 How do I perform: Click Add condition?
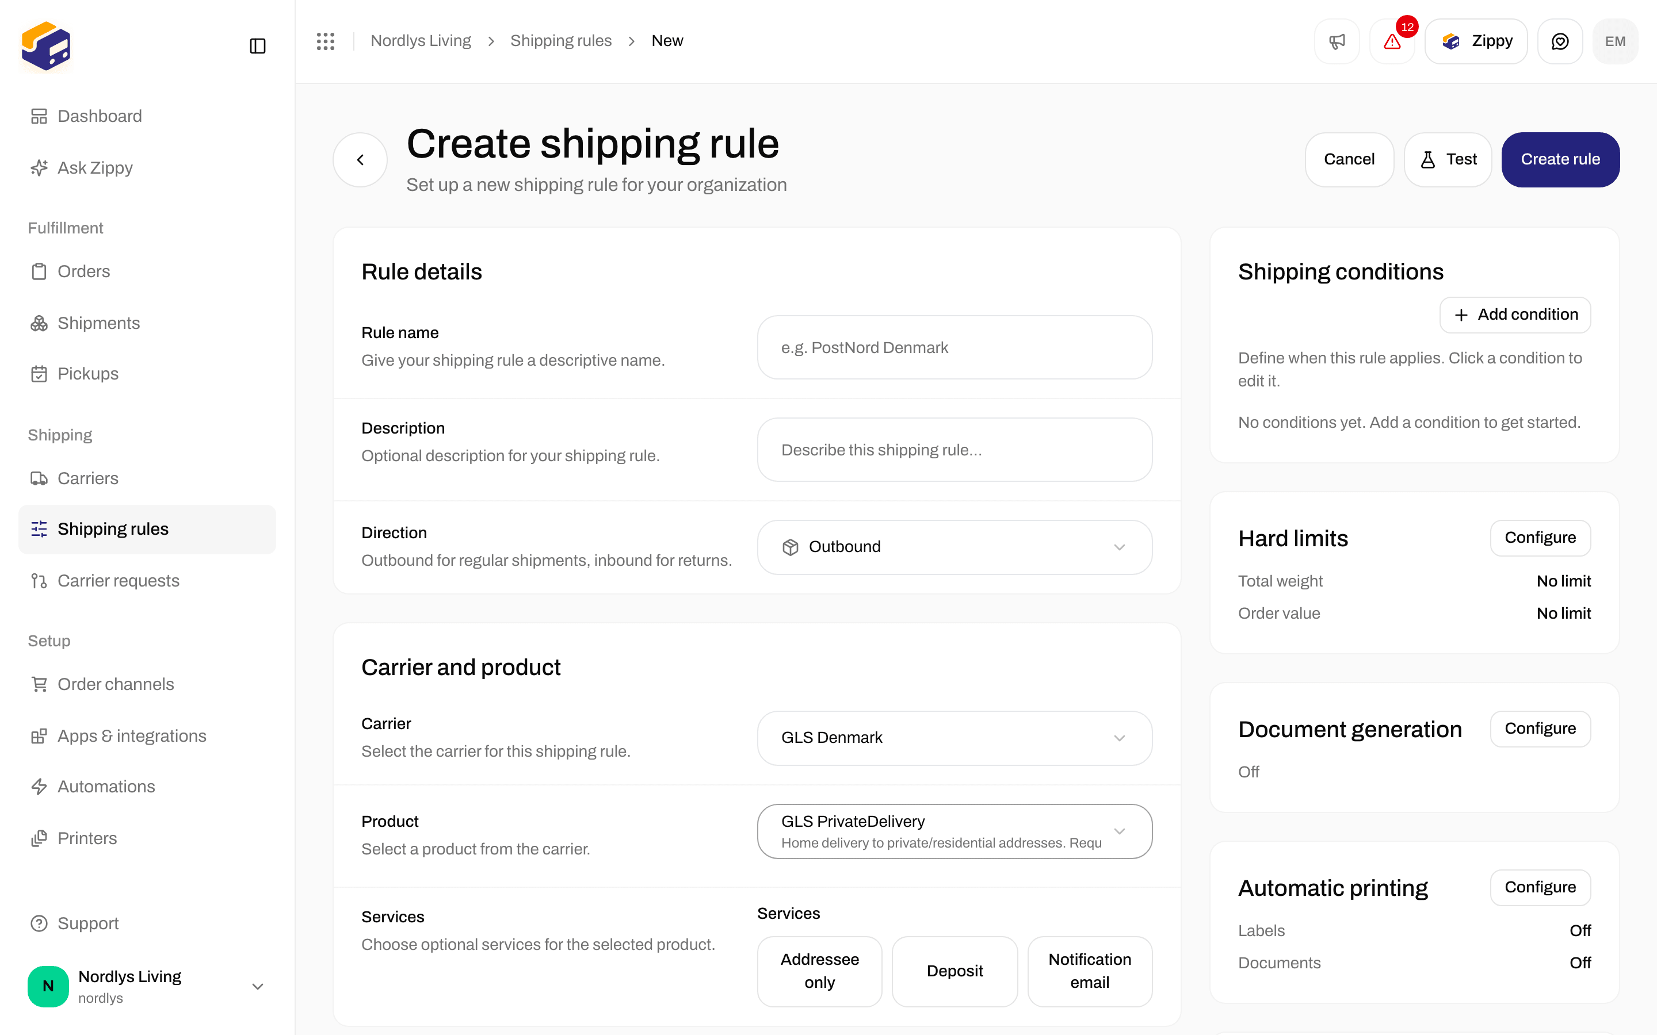tap(1514, 315)
